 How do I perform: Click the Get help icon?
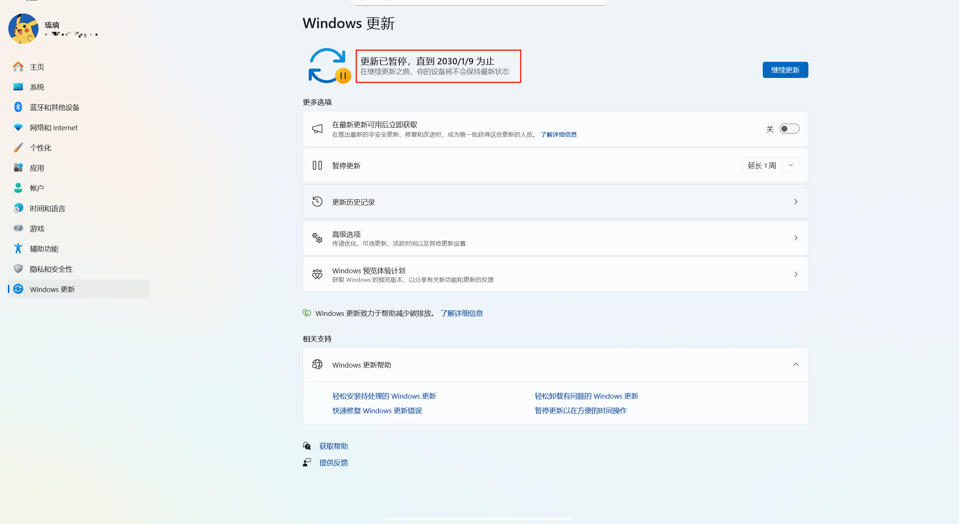pos(307,446)
